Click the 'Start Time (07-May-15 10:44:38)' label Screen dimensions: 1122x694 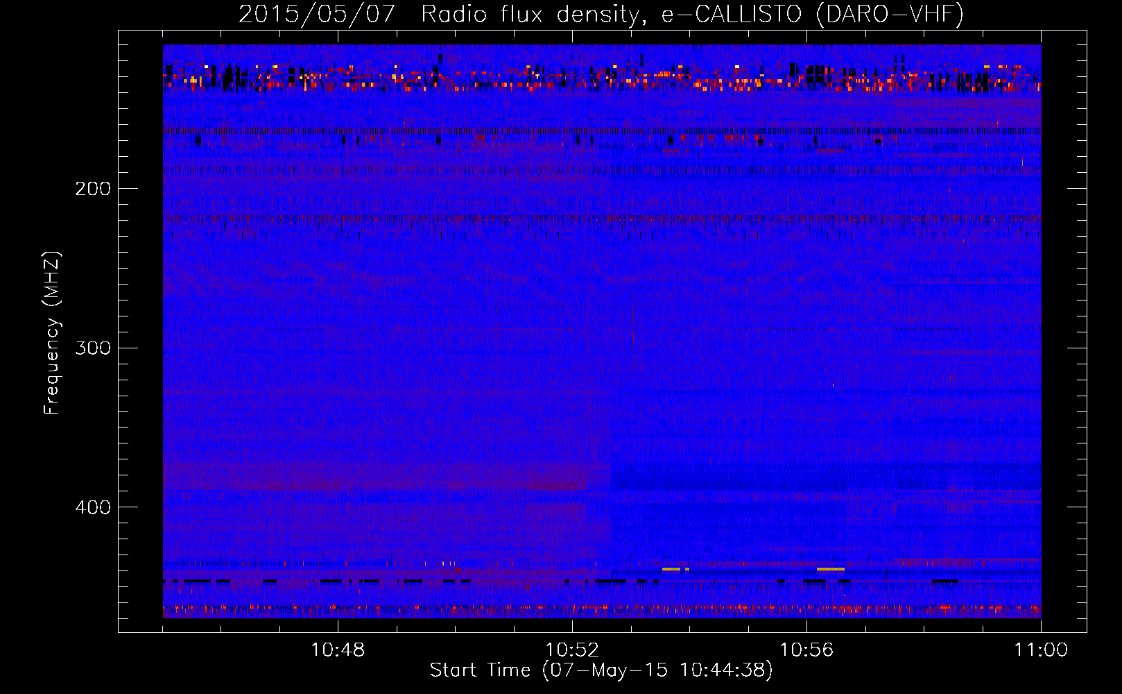[x=601, y=670]
